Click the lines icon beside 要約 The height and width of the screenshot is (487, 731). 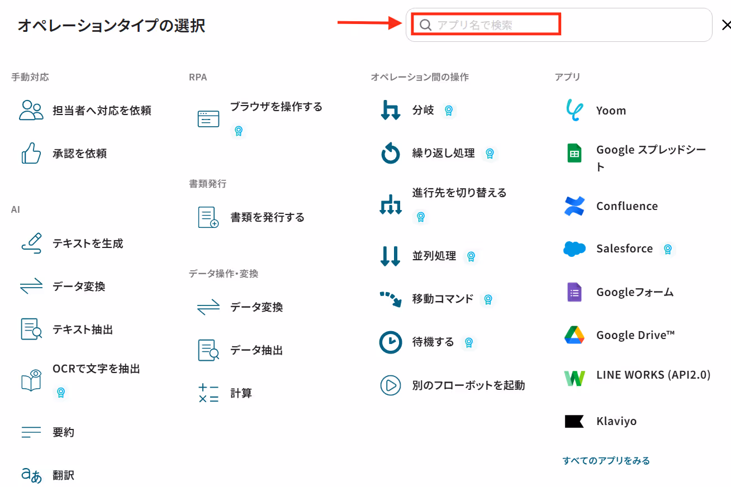pyautogui.click(x=31, y=432)
